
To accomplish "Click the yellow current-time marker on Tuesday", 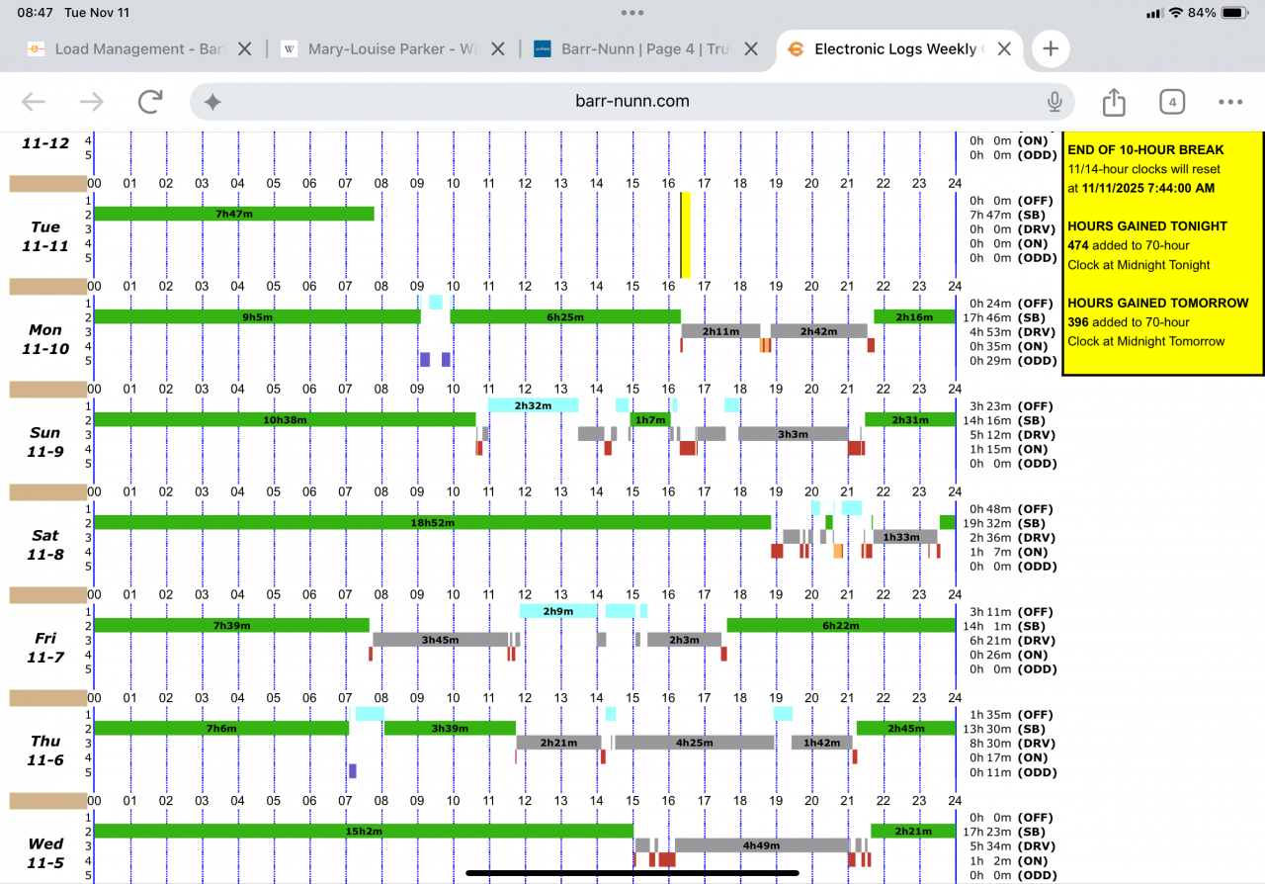I will [685, 235].
